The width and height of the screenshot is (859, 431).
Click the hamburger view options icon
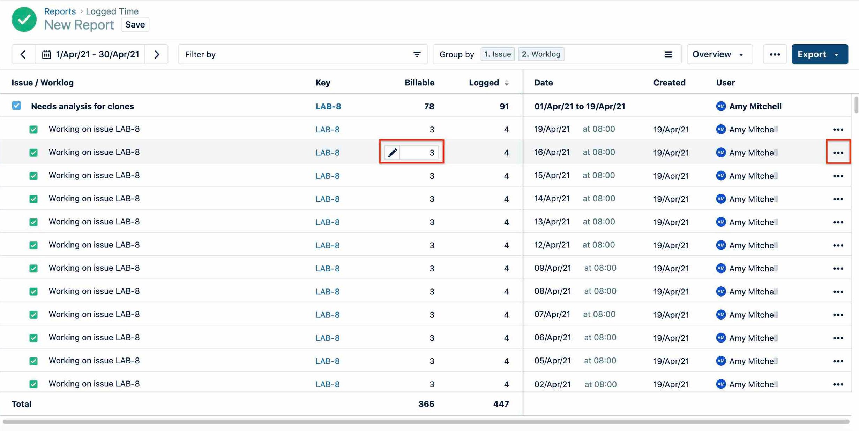[668, 54]
